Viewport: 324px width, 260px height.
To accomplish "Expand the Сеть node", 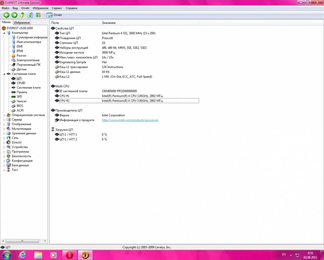I will click(4, 138).
